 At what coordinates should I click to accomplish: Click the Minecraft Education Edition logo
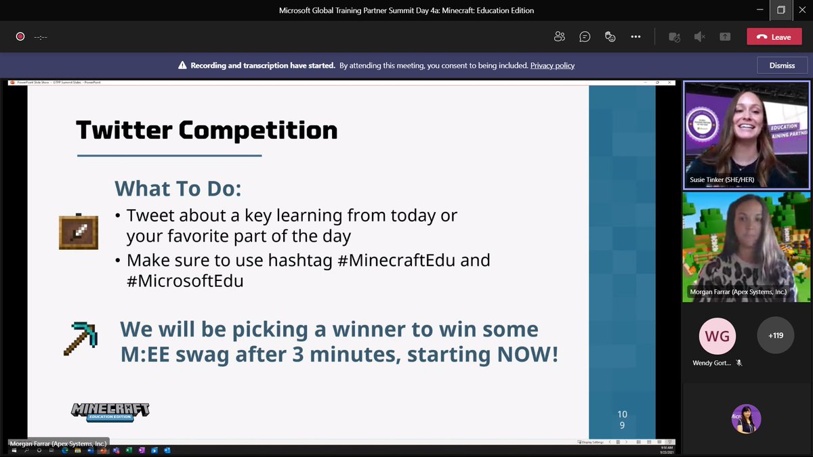(110, 411)
